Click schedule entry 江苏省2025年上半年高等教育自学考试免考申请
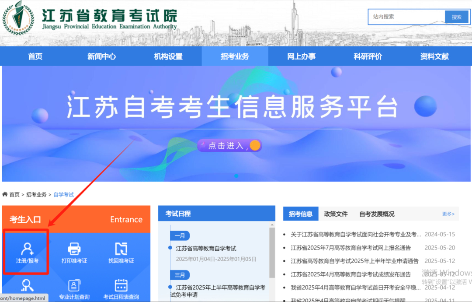 click(x=218, y=291)
